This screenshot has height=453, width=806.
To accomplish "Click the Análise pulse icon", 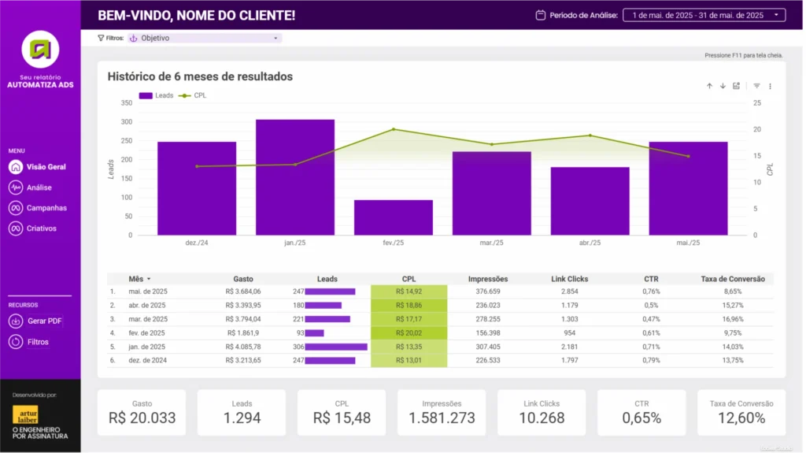I will tap(16, 188).
